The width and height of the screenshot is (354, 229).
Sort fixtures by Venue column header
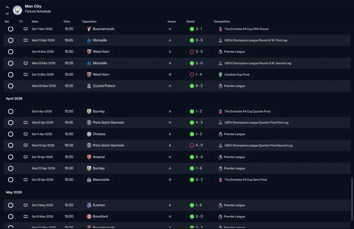pos(171,22)
